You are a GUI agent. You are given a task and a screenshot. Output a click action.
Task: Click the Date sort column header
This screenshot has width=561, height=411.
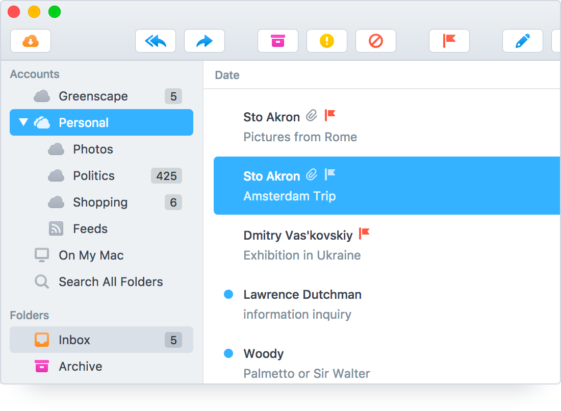(x=227, y=75)
